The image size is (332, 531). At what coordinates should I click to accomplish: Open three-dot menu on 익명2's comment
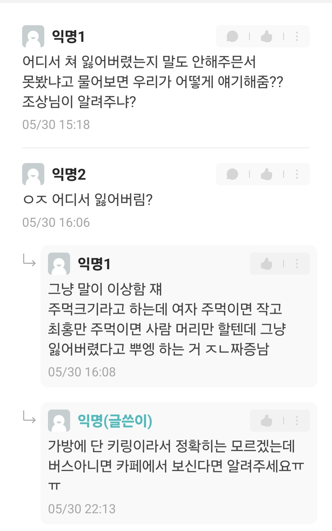coord(297,174)
